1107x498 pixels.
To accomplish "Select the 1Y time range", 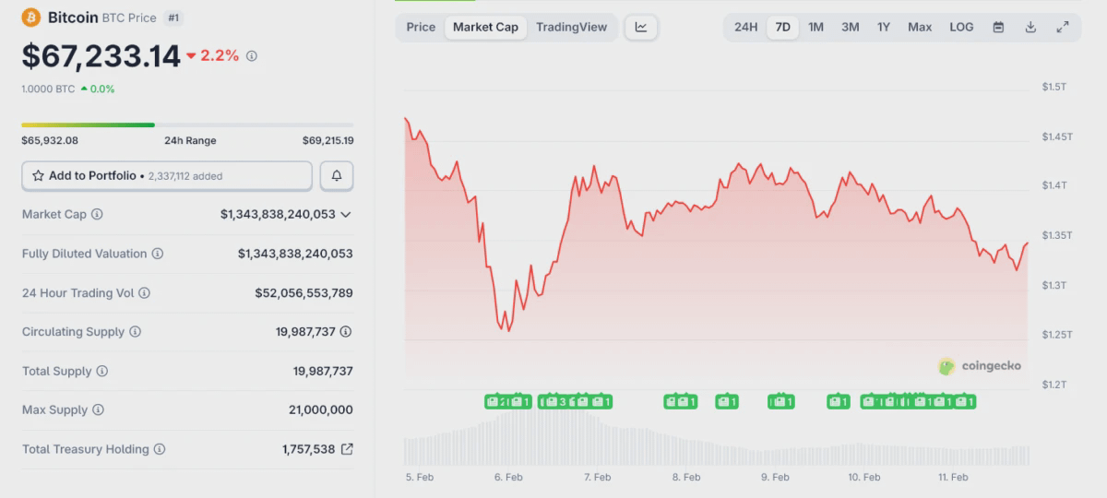I will (884, 27).
